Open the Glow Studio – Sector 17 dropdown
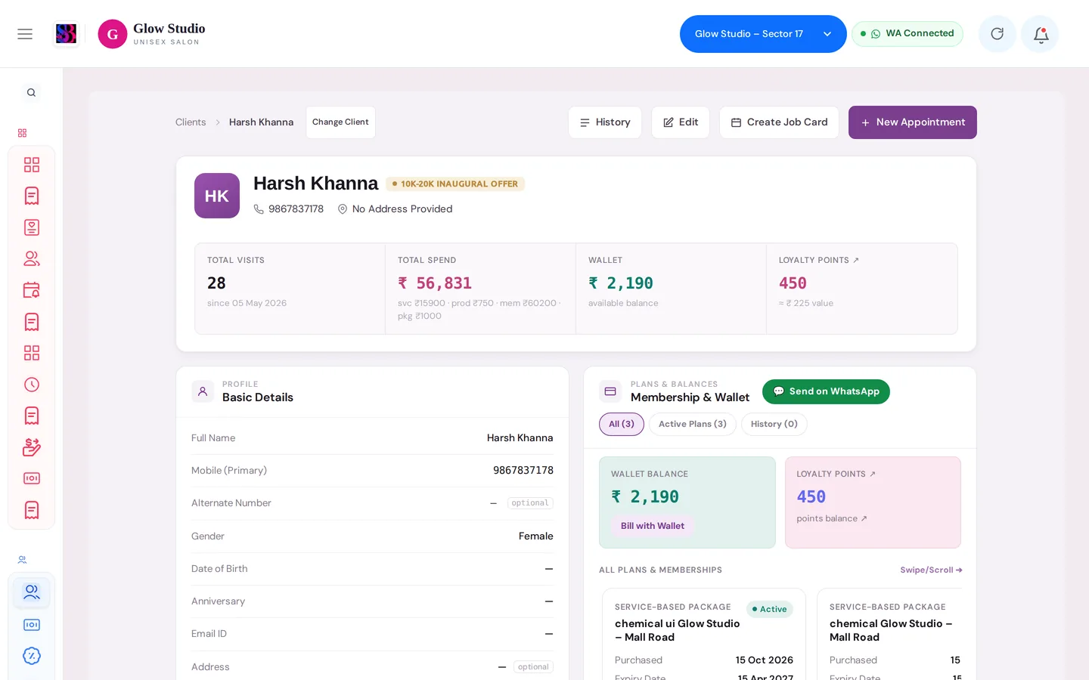The width and height of the screenshot is (1089, 680). tap(763, 34)
